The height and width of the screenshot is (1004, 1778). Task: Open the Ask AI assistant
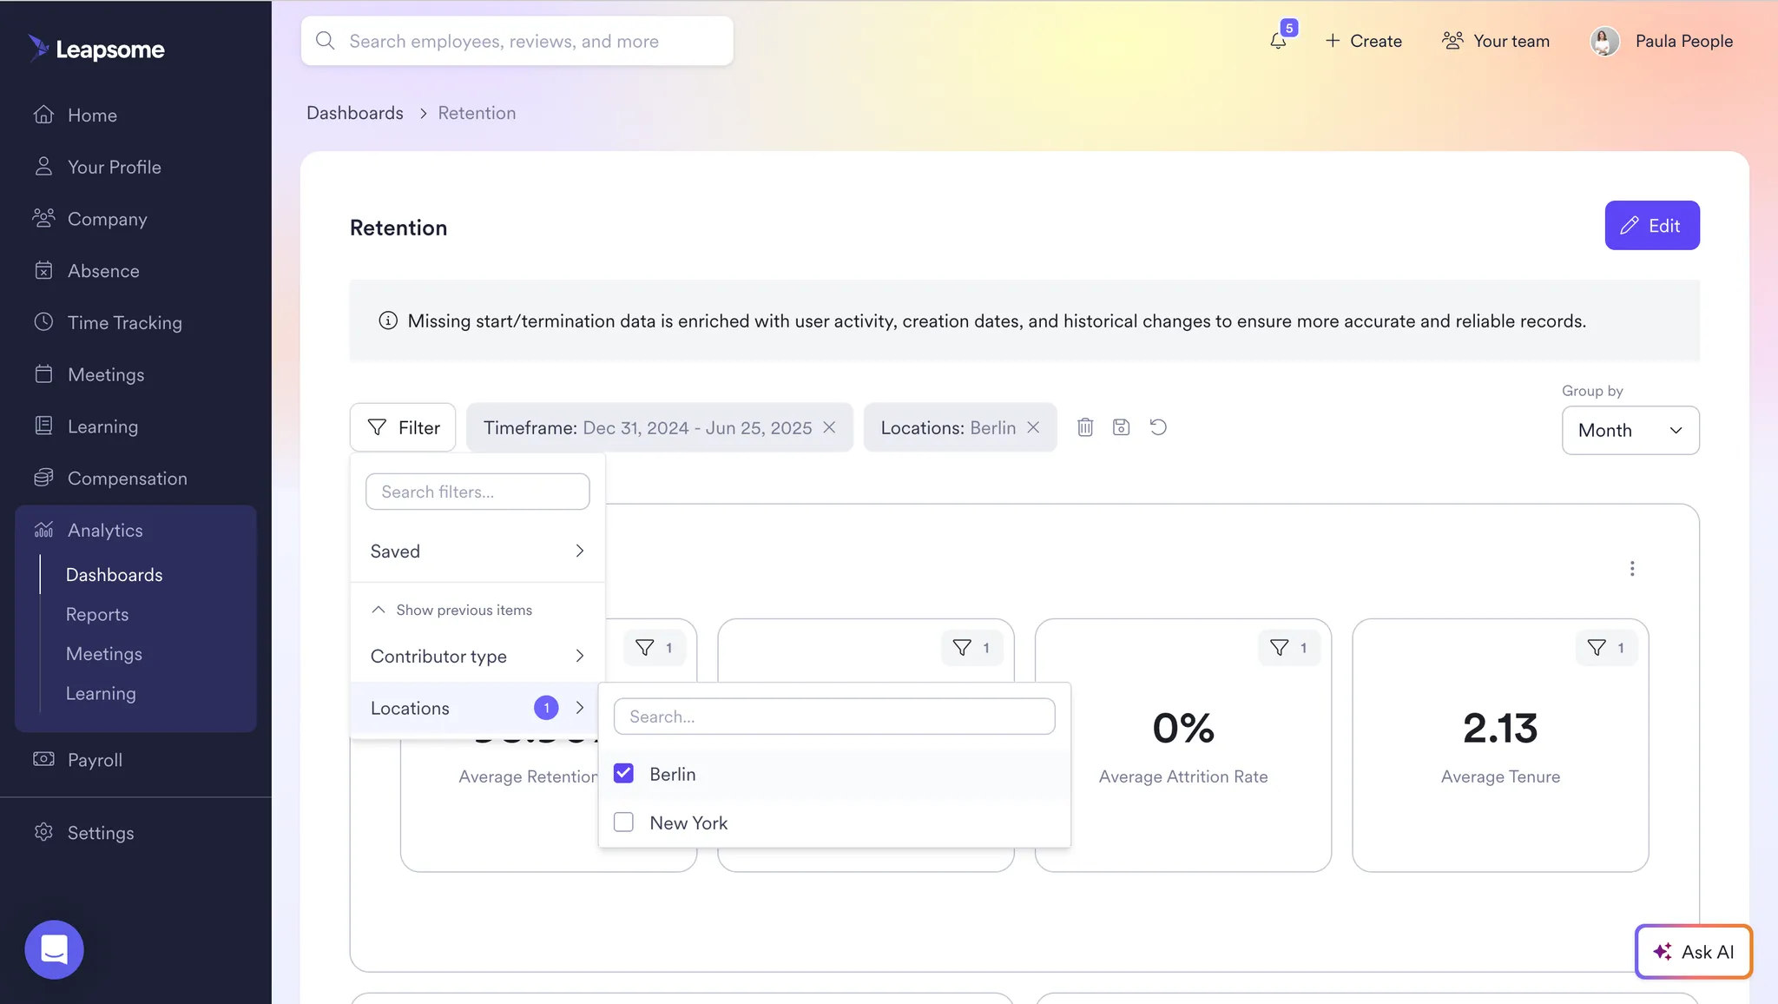click(1693, 952)
